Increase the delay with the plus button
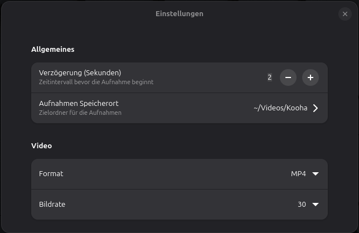Screen dimensions: 359x233 (311, 77)
